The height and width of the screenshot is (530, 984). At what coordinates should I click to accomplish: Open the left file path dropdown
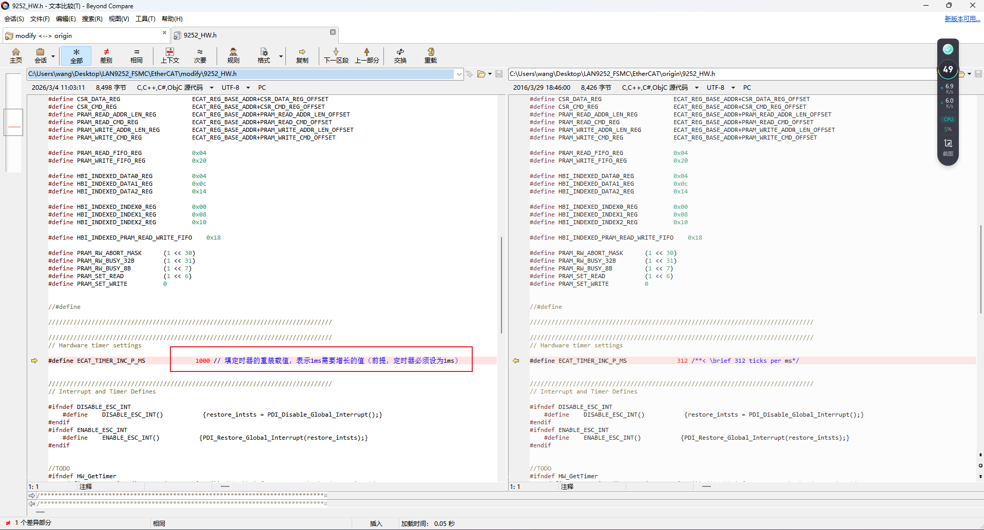pyautogui.click(x=459, y=74)
